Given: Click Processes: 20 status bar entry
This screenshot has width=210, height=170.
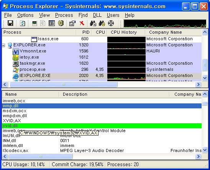Looking at the screenshot, I should (123, 164).
